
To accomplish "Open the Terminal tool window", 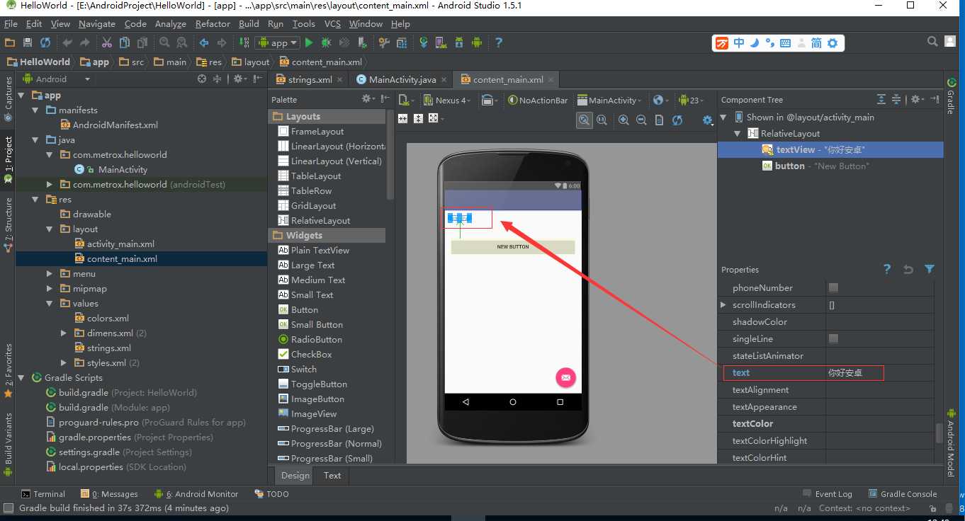I will point(43,493).
